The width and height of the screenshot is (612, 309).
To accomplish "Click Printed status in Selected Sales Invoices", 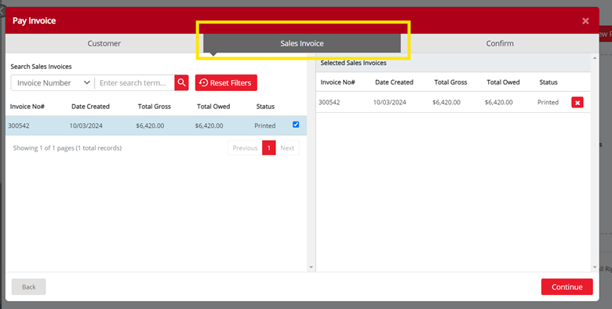I will pos(548,102).
